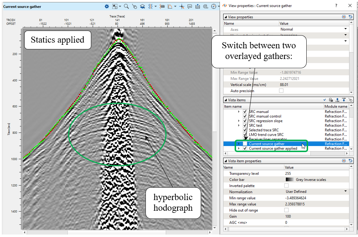Open view settings gear icon
Screen dimensions: 358x237
point(107,6)
